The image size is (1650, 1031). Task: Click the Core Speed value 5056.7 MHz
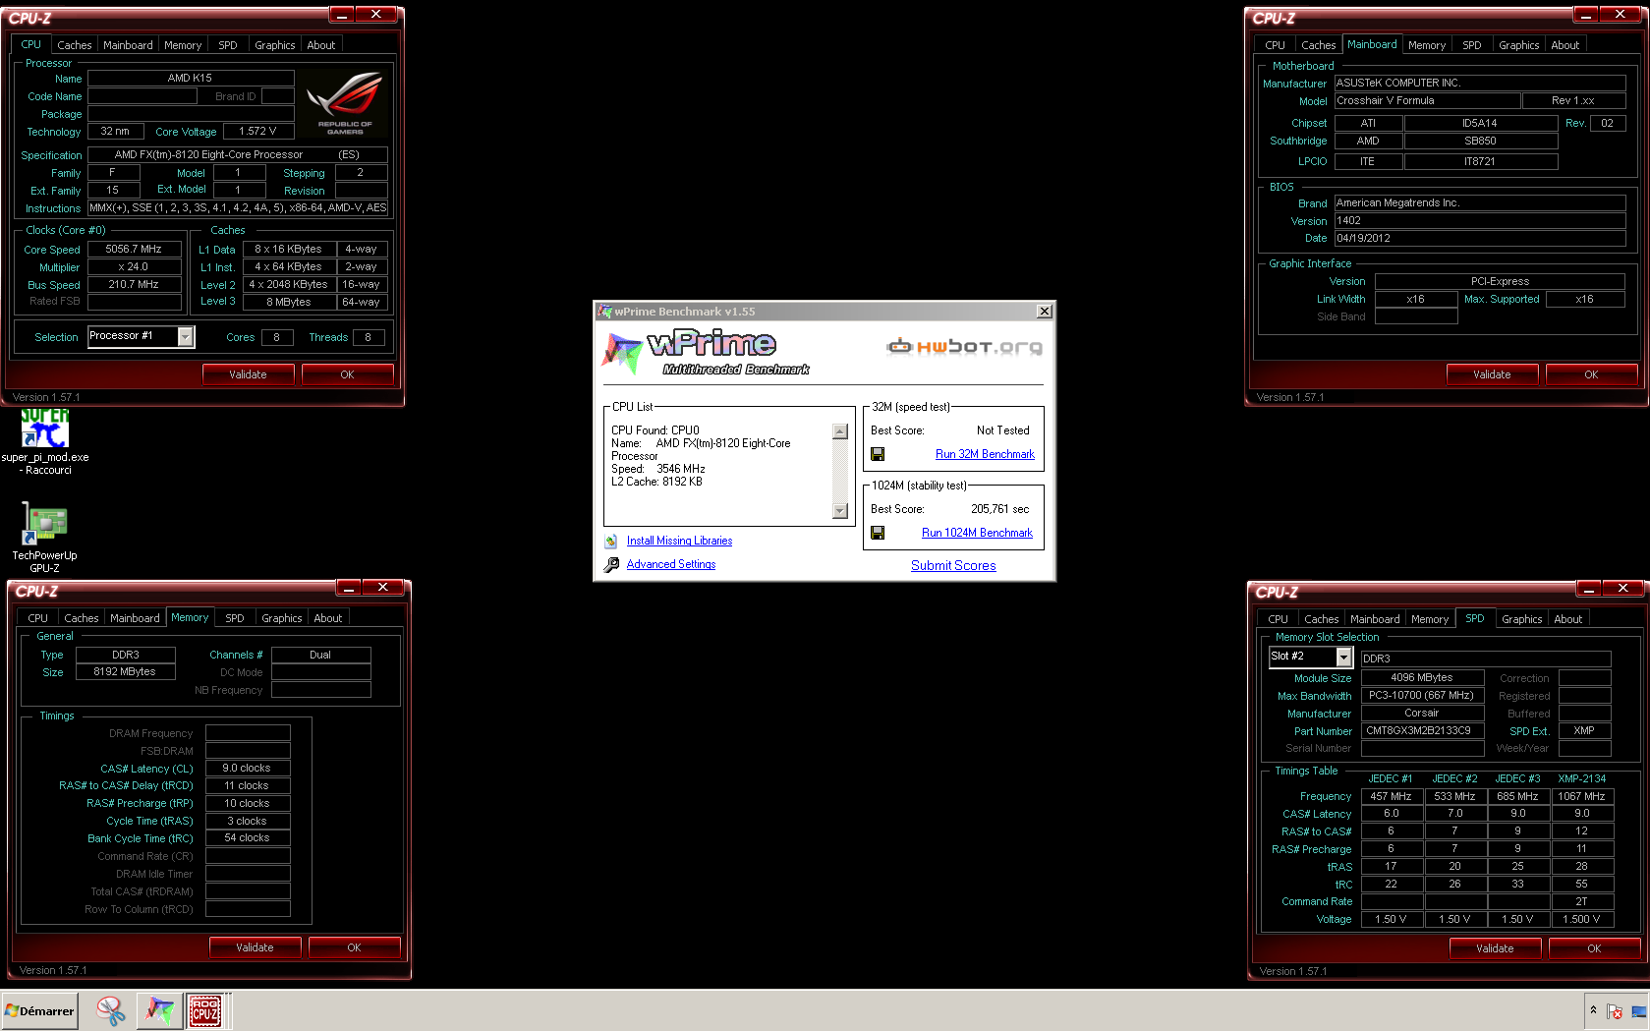coord(134,250)
